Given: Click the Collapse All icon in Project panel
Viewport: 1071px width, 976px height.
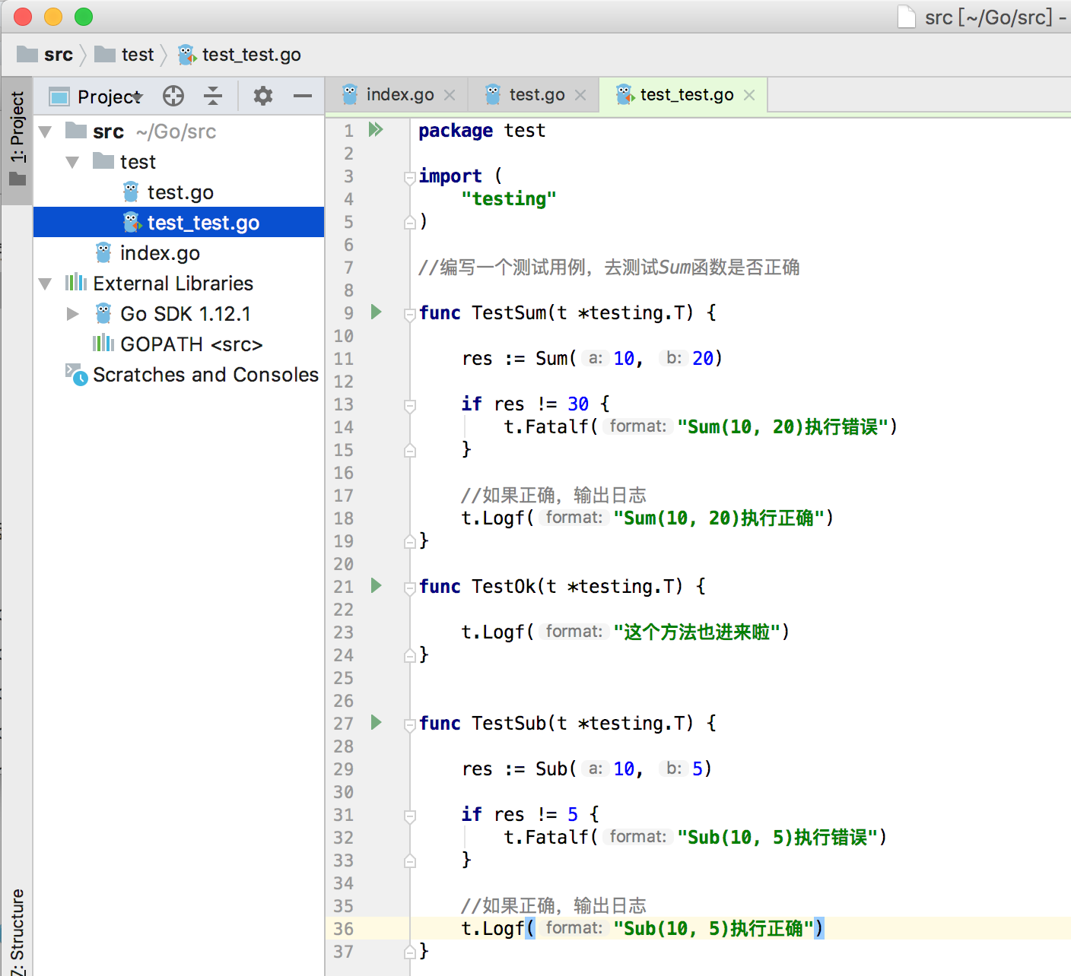Looking at the screenshot, I should point(213,96).
